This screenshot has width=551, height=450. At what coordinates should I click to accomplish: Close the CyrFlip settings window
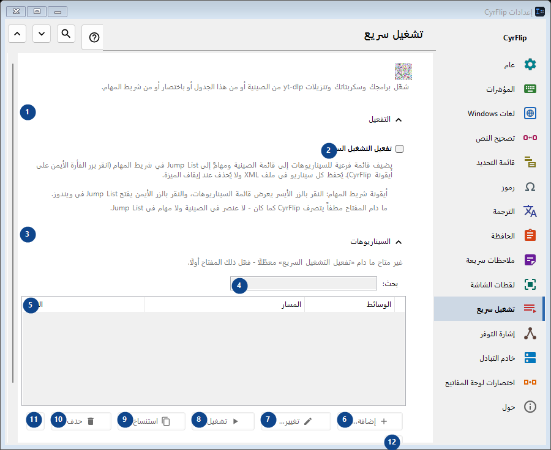(x=16, y=12)
